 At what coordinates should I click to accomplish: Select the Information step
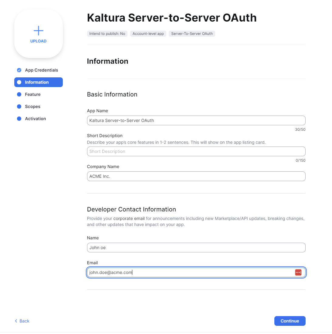point(39,82)
